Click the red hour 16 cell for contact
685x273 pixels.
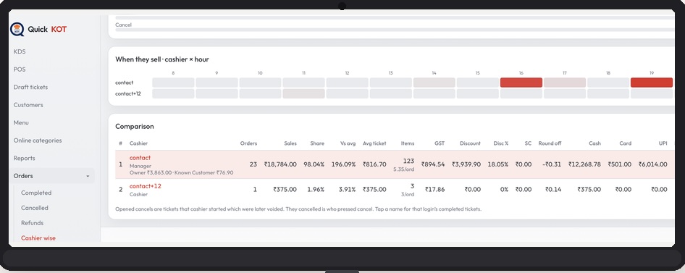pos(521,83)
